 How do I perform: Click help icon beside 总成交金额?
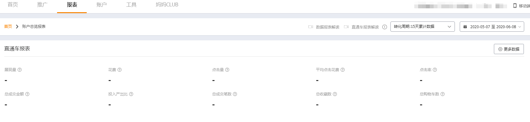pos(27,94)
